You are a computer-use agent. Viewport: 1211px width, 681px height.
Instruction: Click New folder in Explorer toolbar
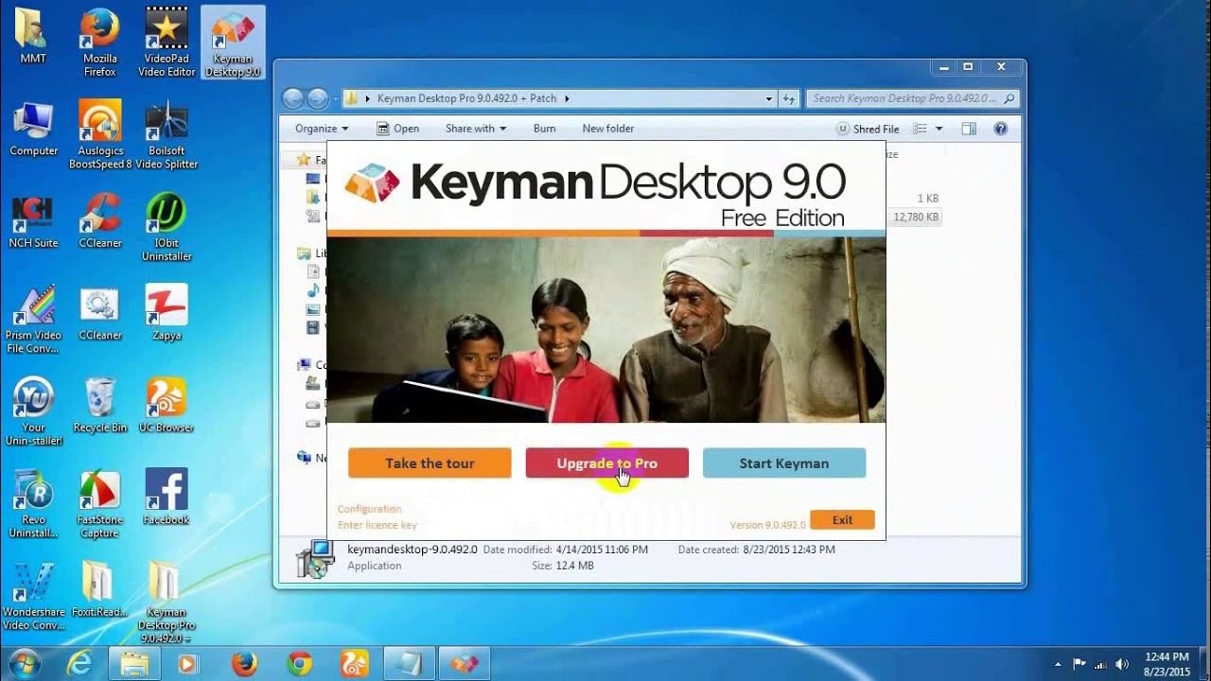click(608, 129)
